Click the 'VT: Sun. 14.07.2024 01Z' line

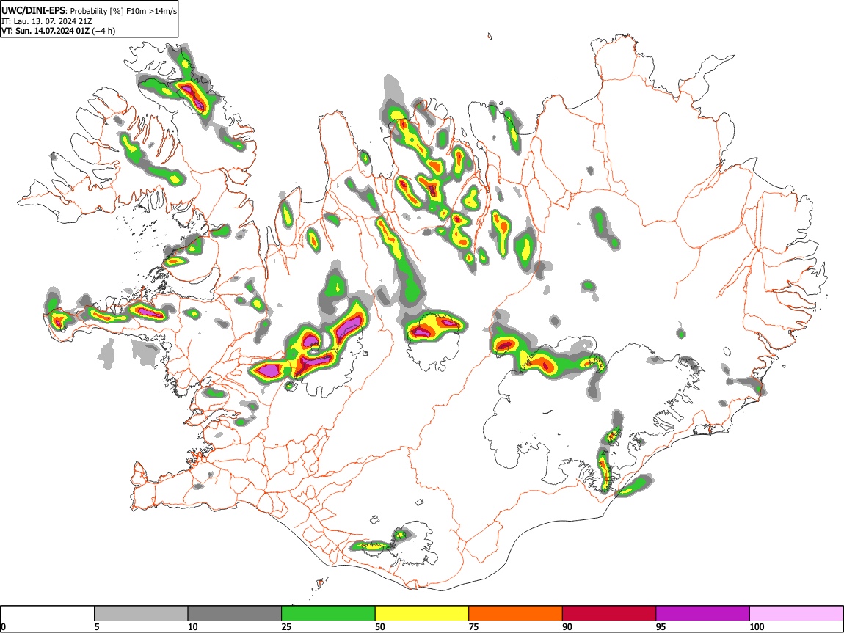click(46, 31)
